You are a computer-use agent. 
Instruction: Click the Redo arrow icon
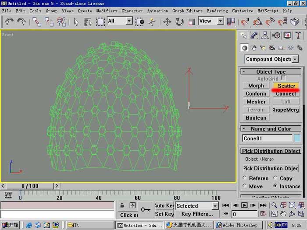point(21,21)
